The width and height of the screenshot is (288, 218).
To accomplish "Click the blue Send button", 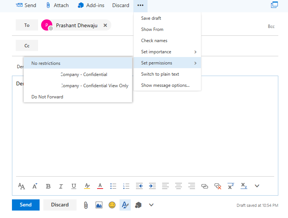I will pos(25,205).
